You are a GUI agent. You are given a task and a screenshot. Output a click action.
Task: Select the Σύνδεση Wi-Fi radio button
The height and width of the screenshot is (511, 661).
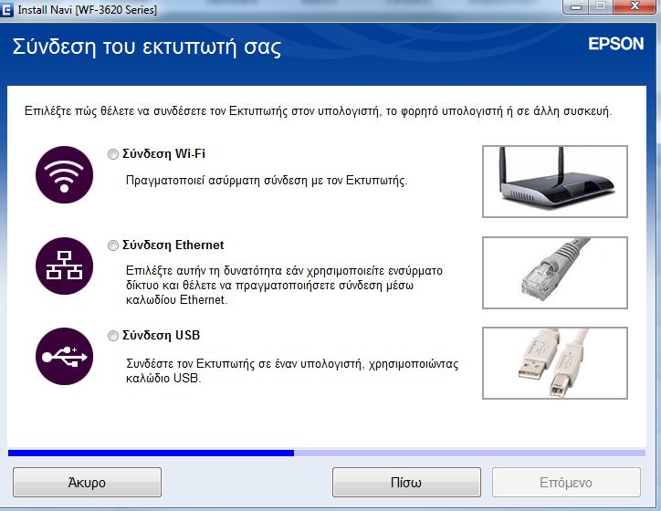click(x=113, y=154)
